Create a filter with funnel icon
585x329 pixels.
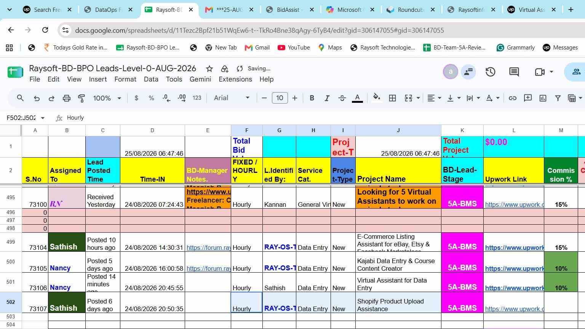point(558,98)
